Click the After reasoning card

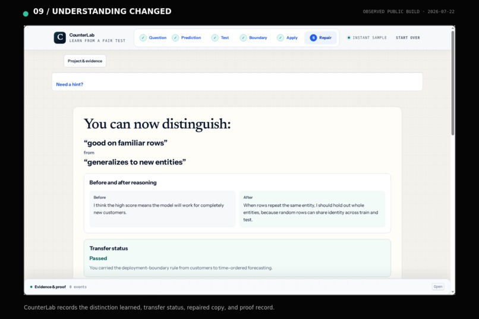(312, 209)
